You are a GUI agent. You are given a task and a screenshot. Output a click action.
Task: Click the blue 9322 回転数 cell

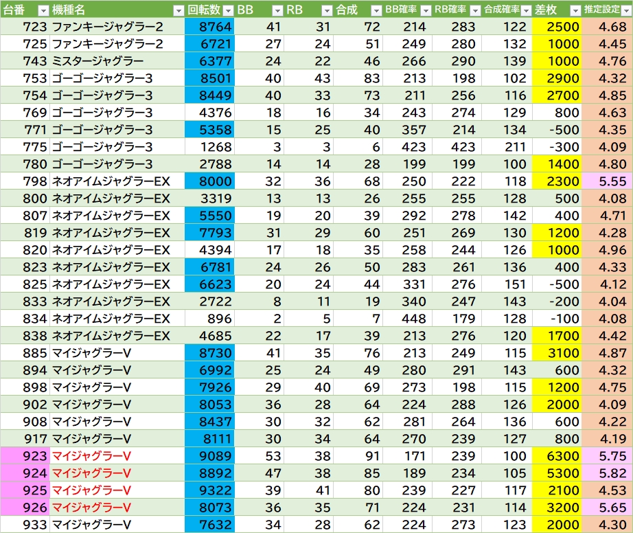pos(209,490)
